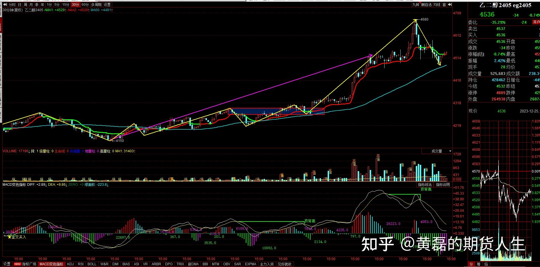Switch the indicator to DPO
Viewport: 540px width, 267px height.
169,264
